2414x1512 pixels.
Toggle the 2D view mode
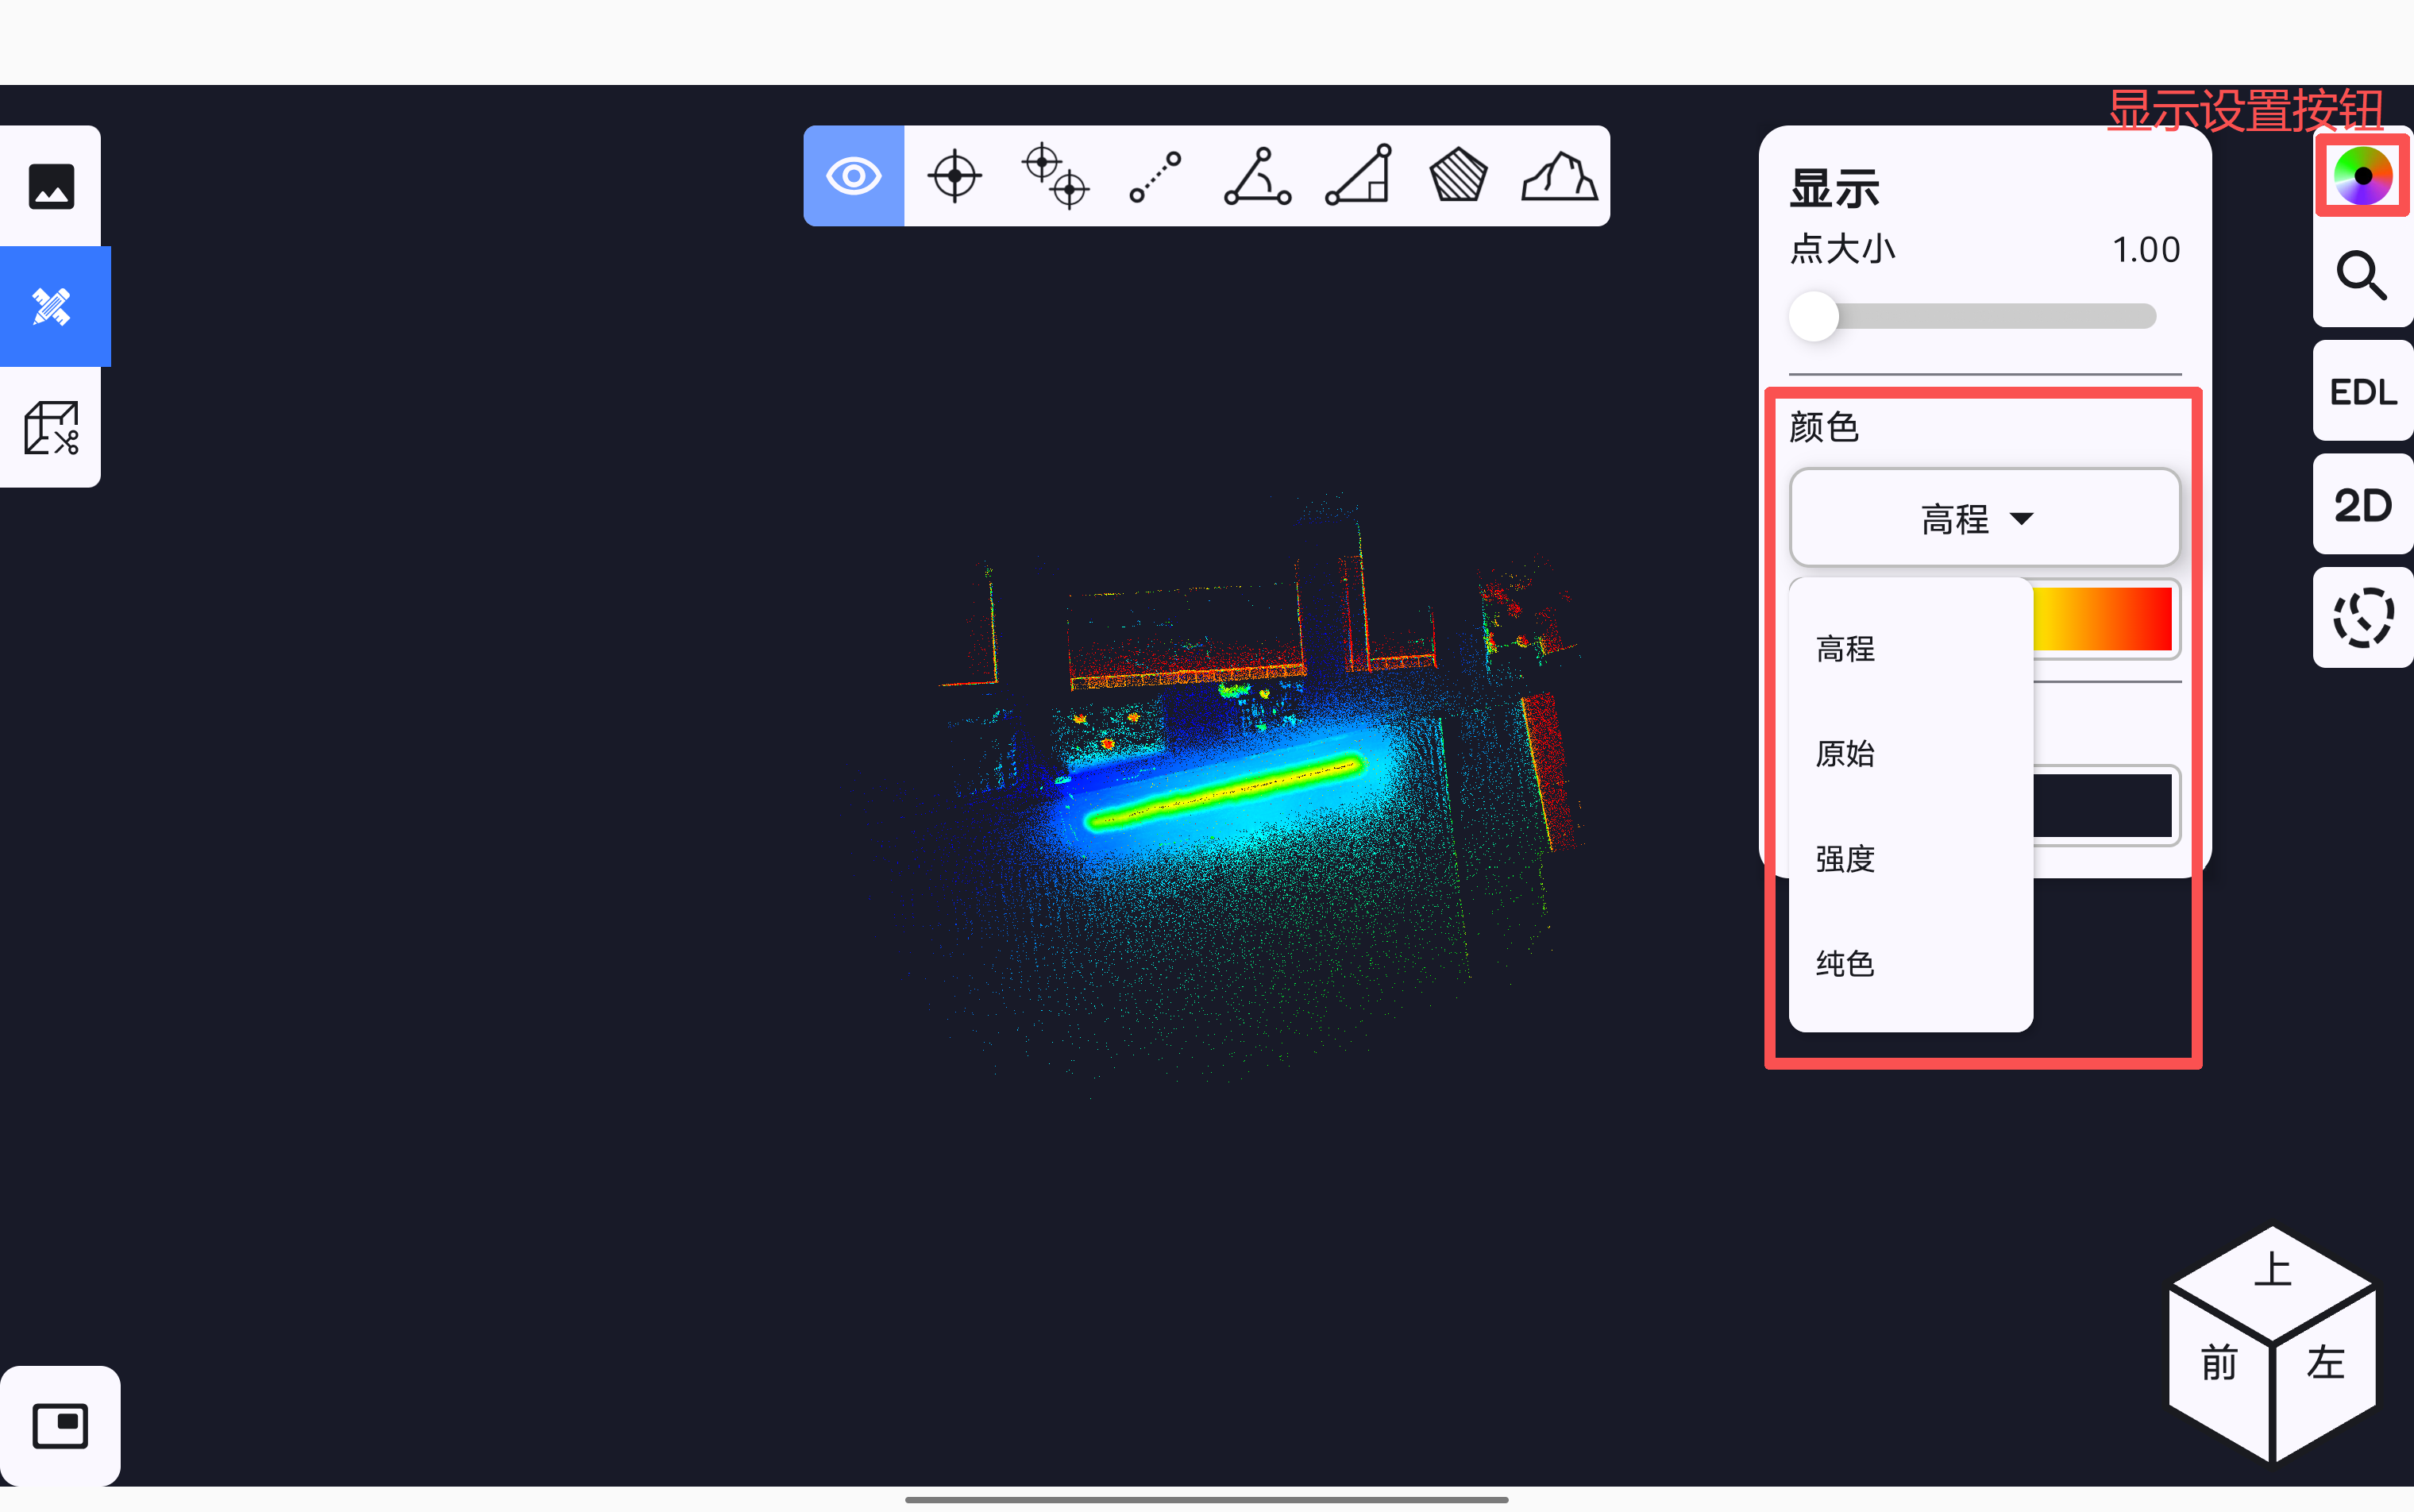2362,505
